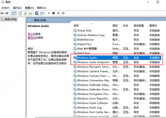Click the gear icon beside WalletService
This screenshot has height=118, width=166.
75,40
